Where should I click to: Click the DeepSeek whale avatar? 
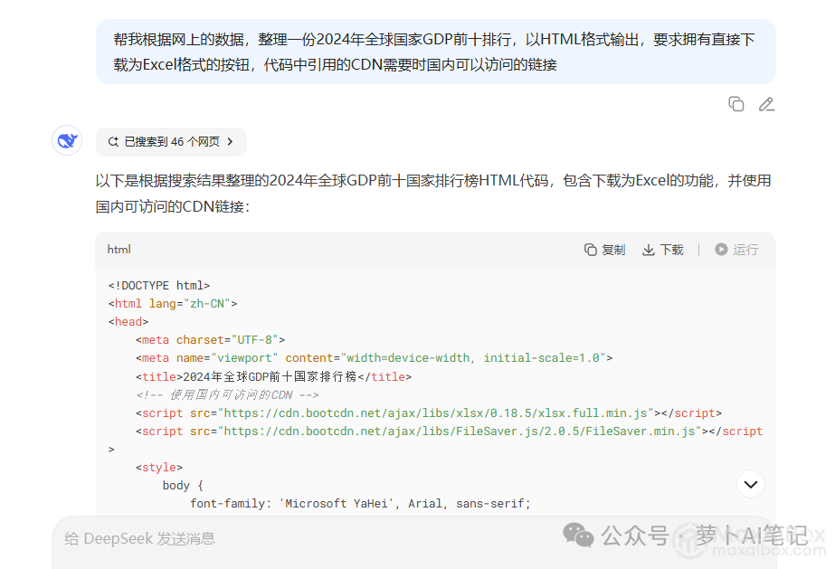click(x=67, y=141)
